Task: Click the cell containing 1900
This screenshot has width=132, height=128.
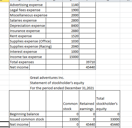Action: click(71, 10)
